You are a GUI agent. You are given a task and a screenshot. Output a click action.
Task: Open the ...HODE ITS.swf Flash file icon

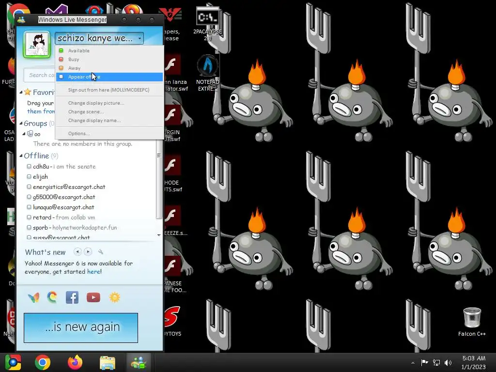click(x=173, y=173)
